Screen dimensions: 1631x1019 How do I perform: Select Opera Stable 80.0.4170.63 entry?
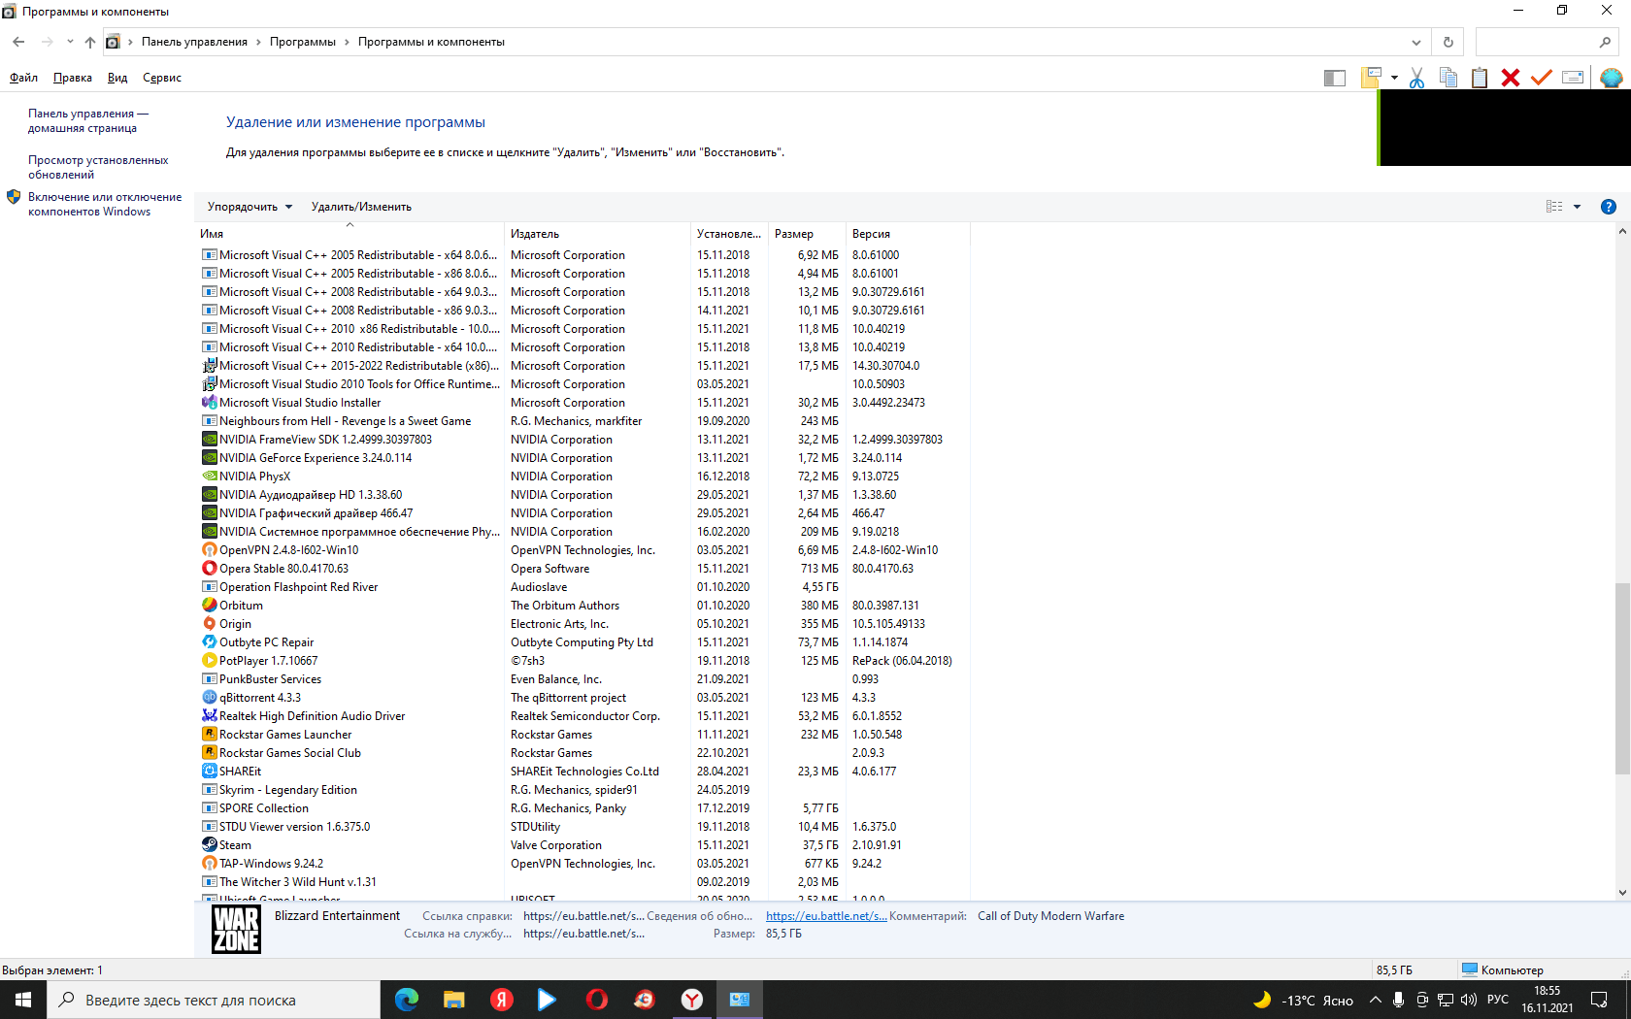click(x=283, y=569)
